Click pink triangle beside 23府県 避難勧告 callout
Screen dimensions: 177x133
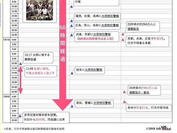coord(123,34)
